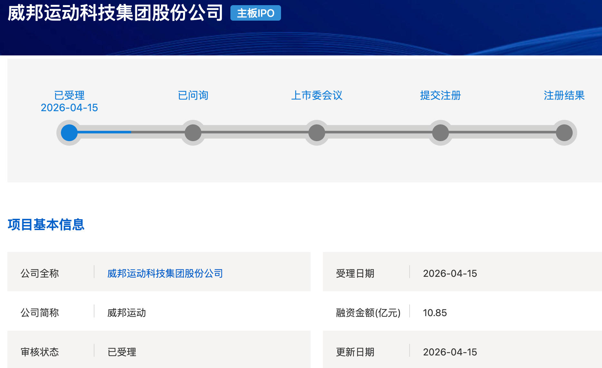This screenshot has width=602, height=368.
Task: Click the 已问询 stage label
Action: click(x=193, y=95)
